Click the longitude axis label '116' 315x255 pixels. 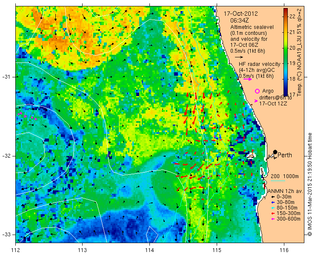(x=284, y=250)
